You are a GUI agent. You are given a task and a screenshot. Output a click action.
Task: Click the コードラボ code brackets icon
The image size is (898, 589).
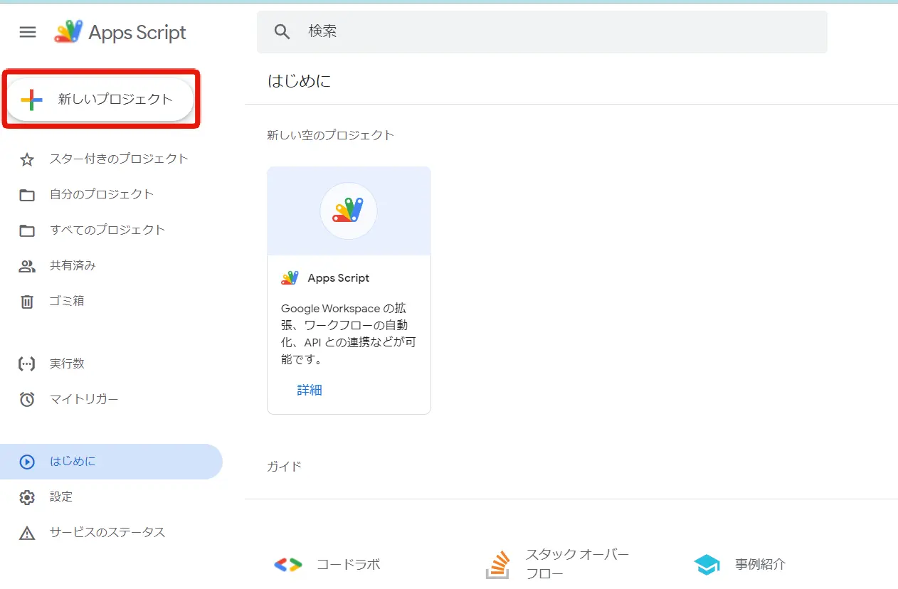tap(288, 565)
